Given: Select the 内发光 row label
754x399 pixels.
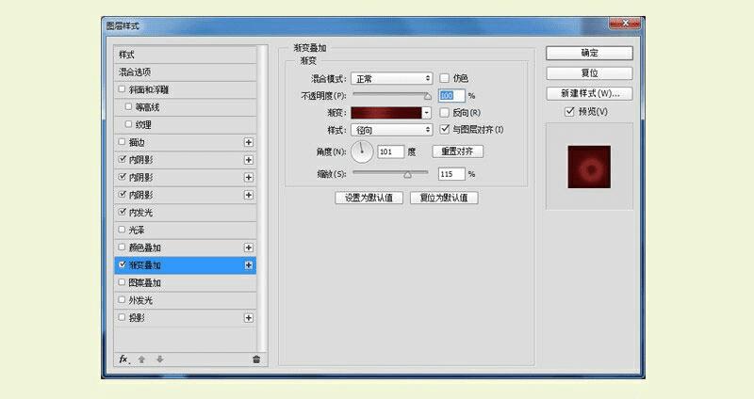Looking at the screenshot, I should [140, 213].
